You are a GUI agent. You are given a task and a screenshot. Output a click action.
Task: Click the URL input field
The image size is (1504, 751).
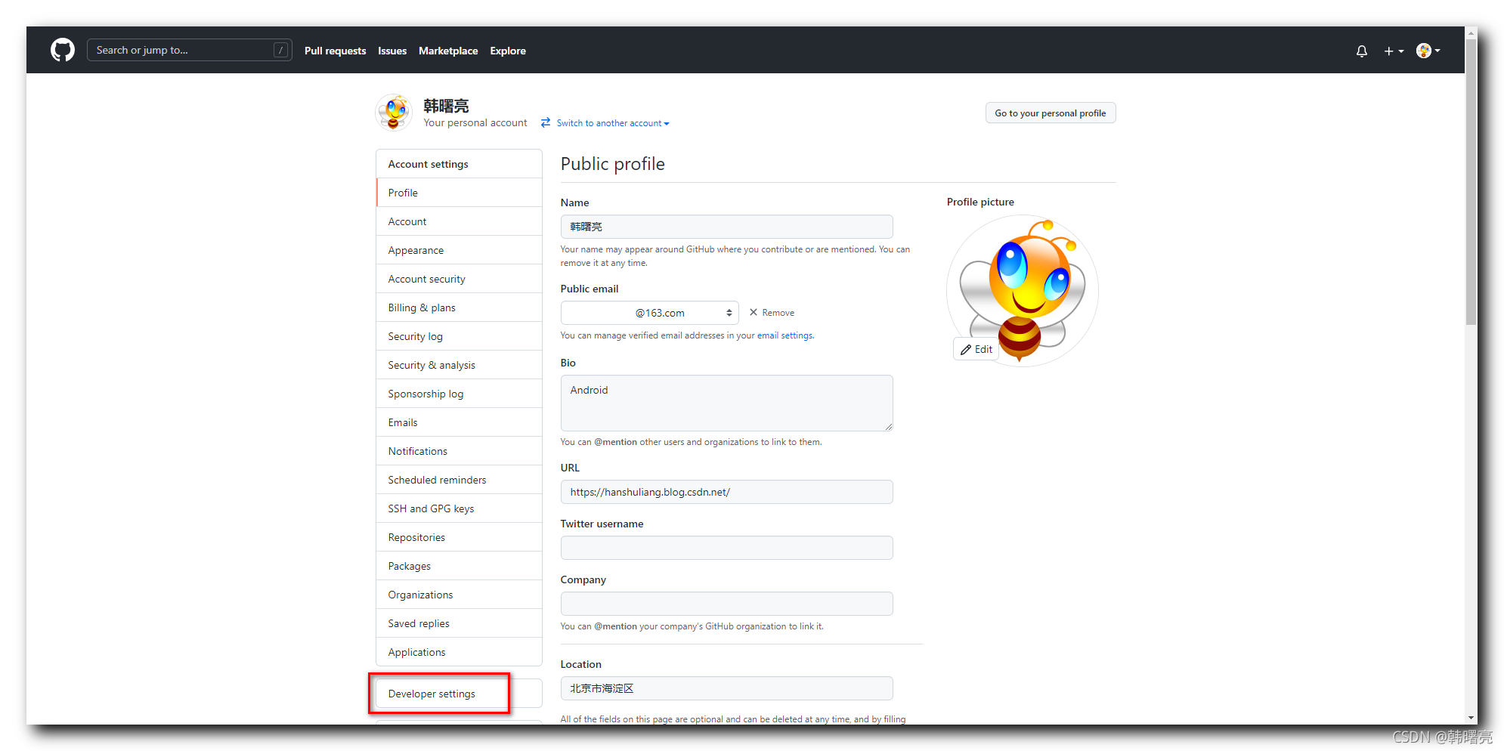(x=726, y=492)
